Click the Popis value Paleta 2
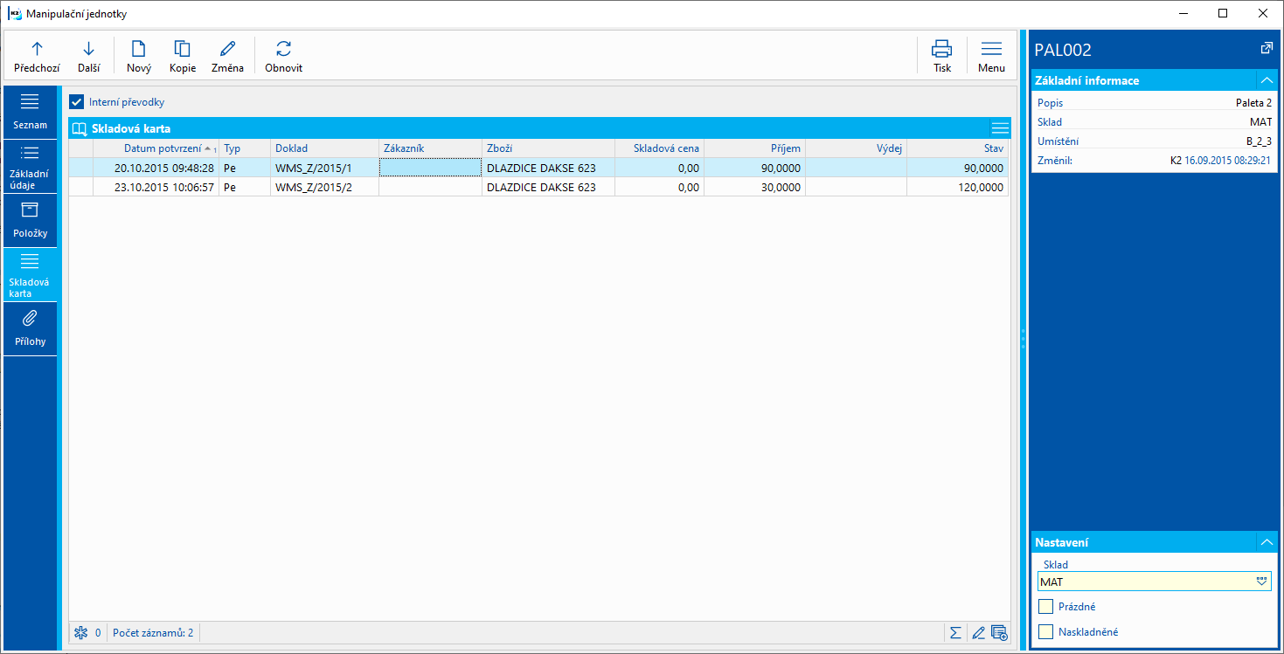 click(1253, 103)
